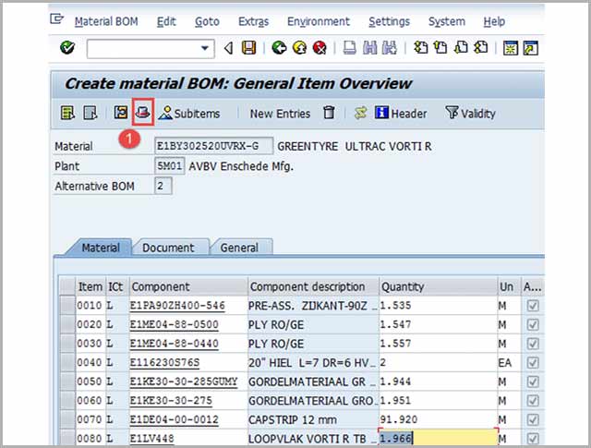The image size is (591, 448).
Task: Click component link E1PA90ZH400-546
Action: coord(177,306)
